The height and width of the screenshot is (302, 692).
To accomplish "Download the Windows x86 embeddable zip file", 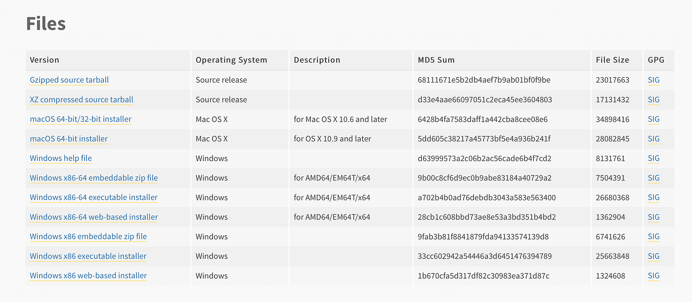I will 88,236.
